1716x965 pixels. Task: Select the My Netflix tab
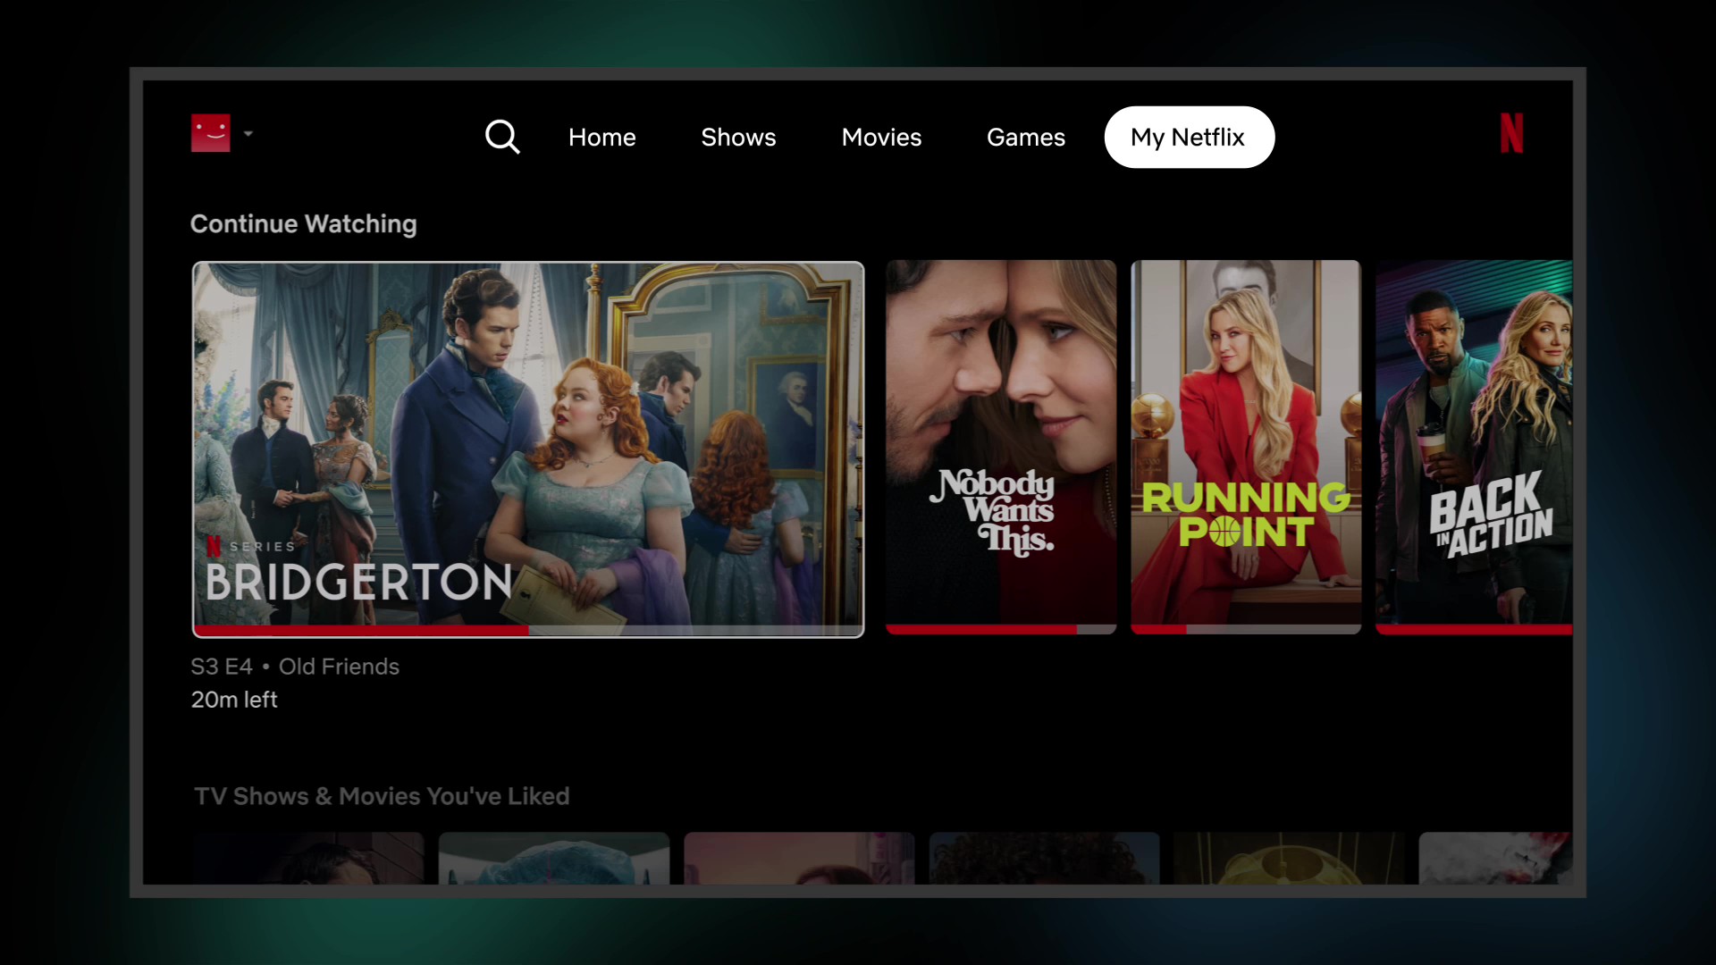[x=1190, y=138]
